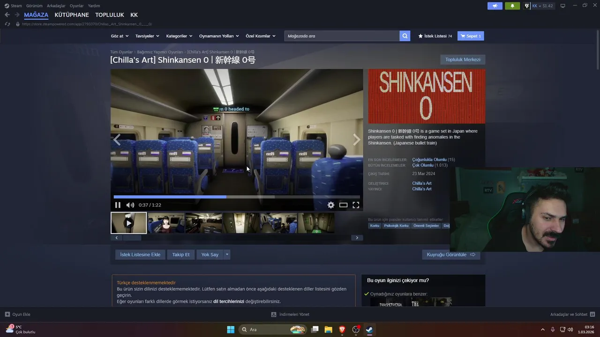Click the thumbnail strip scrollbar handle
The image size is (600, 337).
coord(132,238)
